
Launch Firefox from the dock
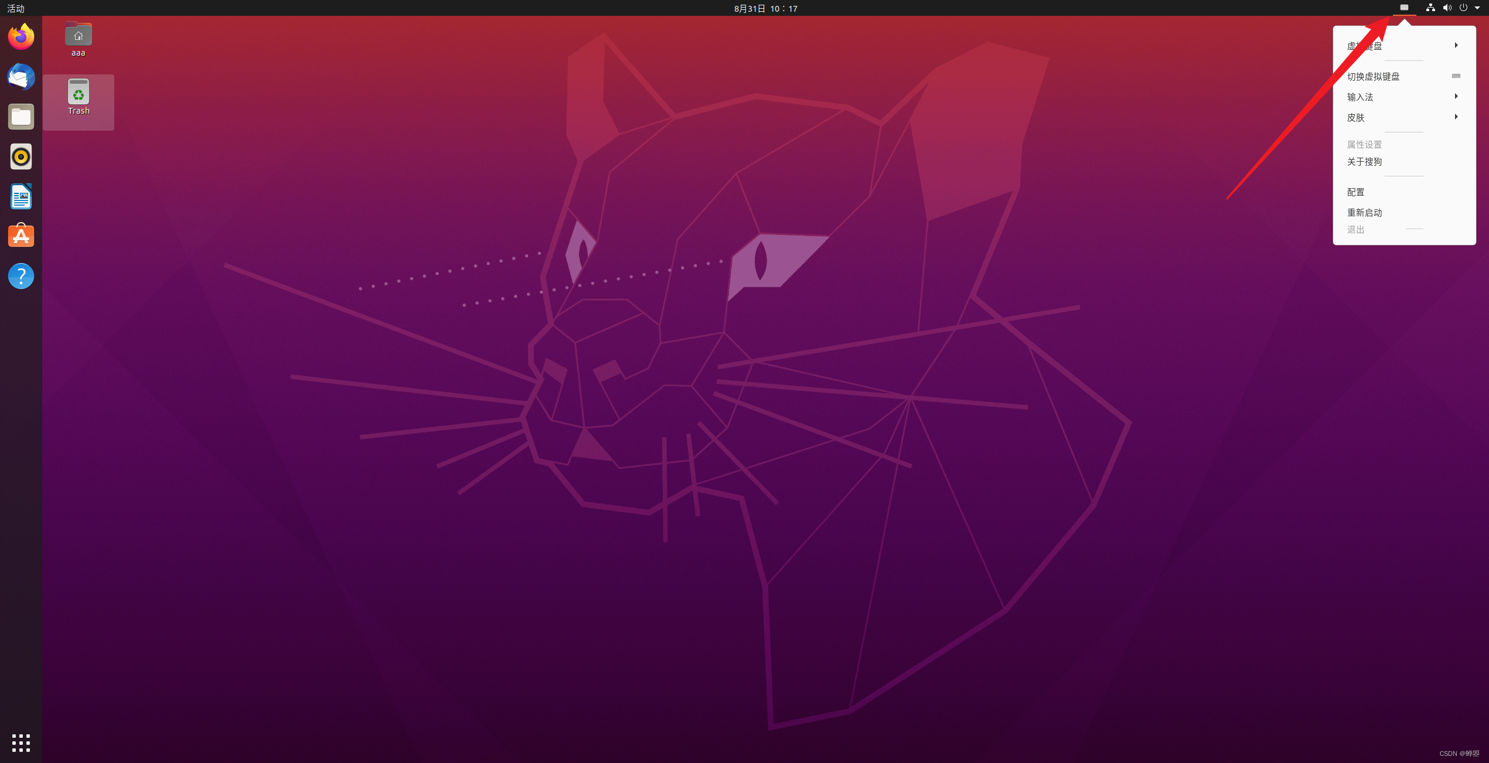click(x=21, y=37)
